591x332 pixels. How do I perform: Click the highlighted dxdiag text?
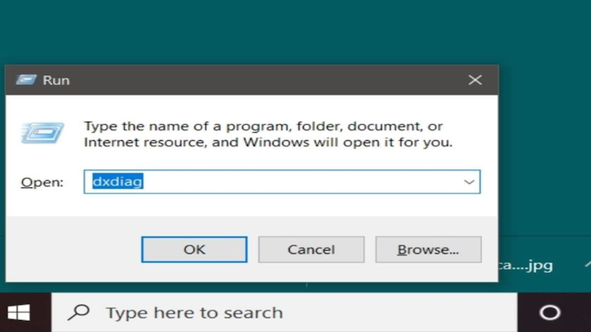[x=117, y=182]
